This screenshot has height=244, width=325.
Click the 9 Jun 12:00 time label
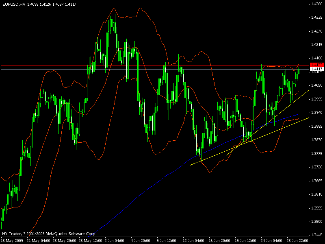pos(167,241)
